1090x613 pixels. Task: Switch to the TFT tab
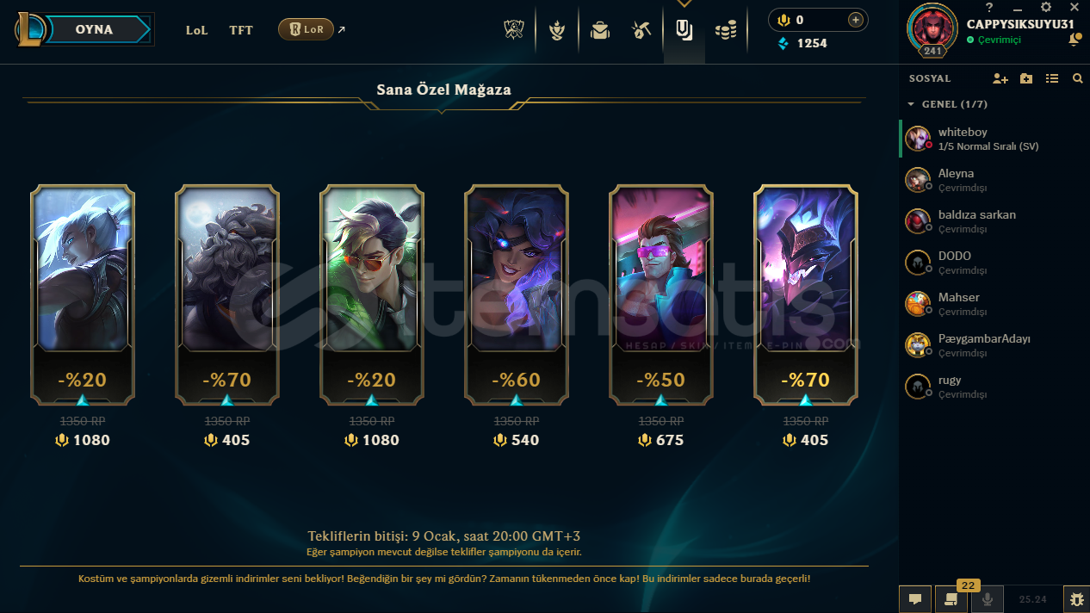[x=241, y=30]
